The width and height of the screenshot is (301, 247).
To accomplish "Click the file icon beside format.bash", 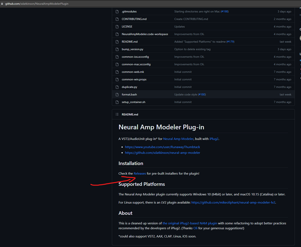I will [117, 94].
